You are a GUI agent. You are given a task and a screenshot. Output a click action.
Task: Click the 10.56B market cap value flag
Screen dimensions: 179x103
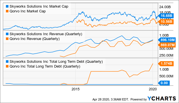(166, 22)
